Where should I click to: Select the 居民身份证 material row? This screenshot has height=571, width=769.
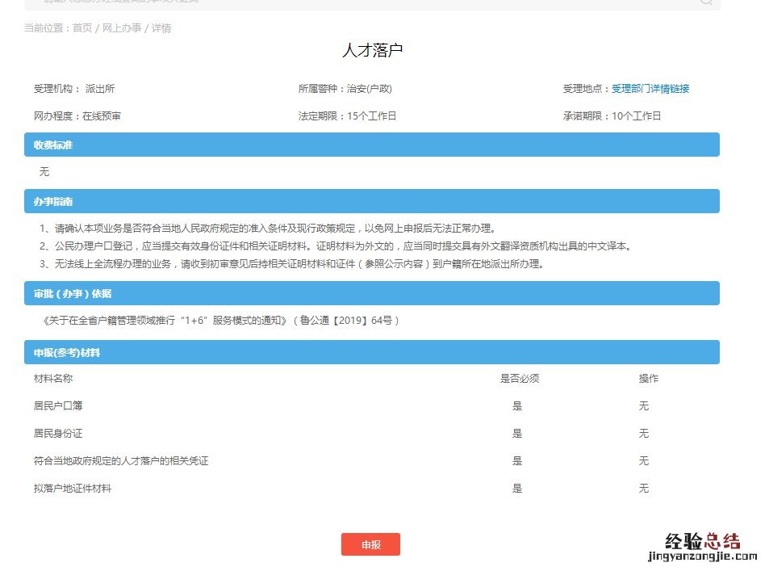(x=59, y=434)
